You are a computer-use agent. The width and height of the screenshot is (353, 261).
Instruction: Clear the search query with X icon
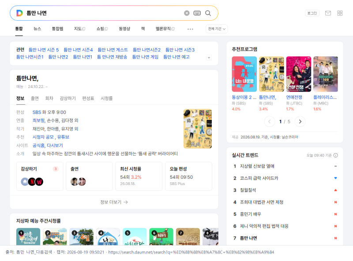click(x=187, y=13)
